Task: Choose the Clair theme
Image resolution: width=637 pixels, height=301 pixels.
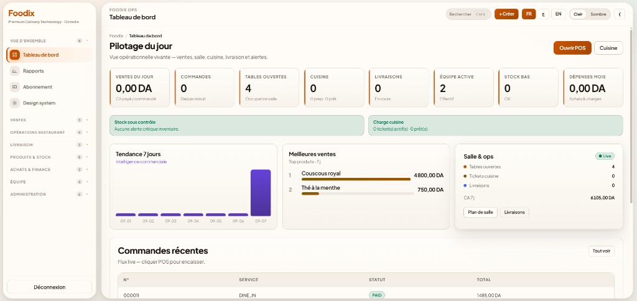Action: tap(578, 14)
